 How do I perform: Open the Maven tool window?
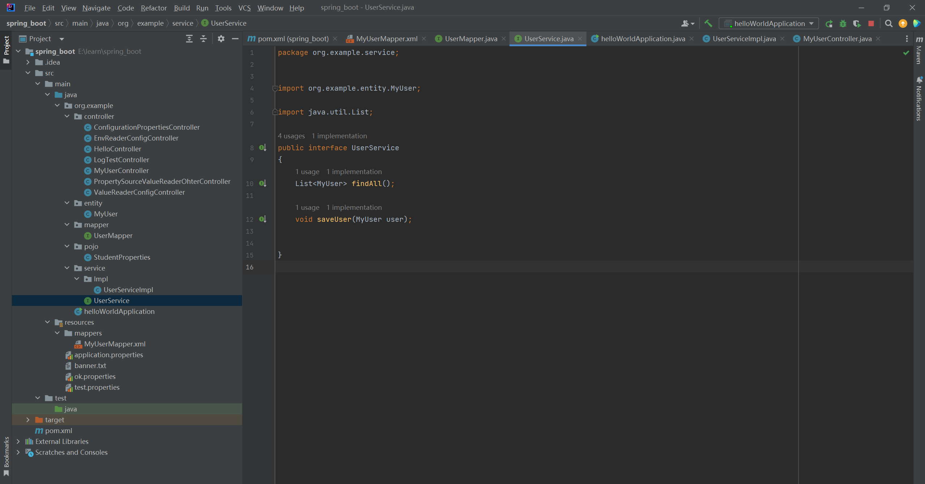(x=919, y=51)
